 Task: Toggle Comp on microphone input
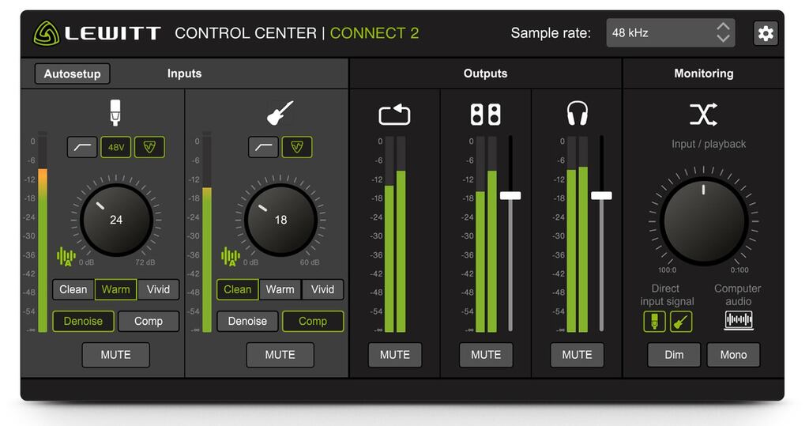[149, 321]
